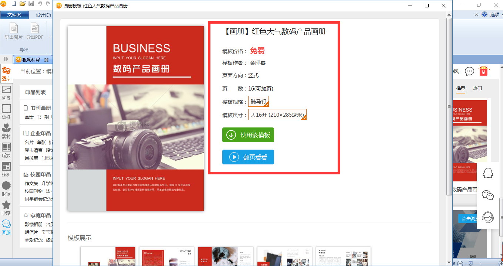Select the 素材 materials sidebar icon
This screenshot has width=503, height=266.
tap(6, 131)
